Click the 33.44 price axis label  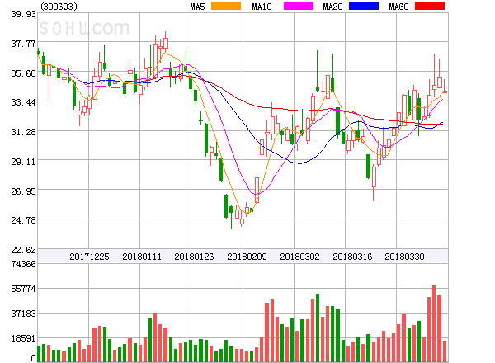(23, 102)
